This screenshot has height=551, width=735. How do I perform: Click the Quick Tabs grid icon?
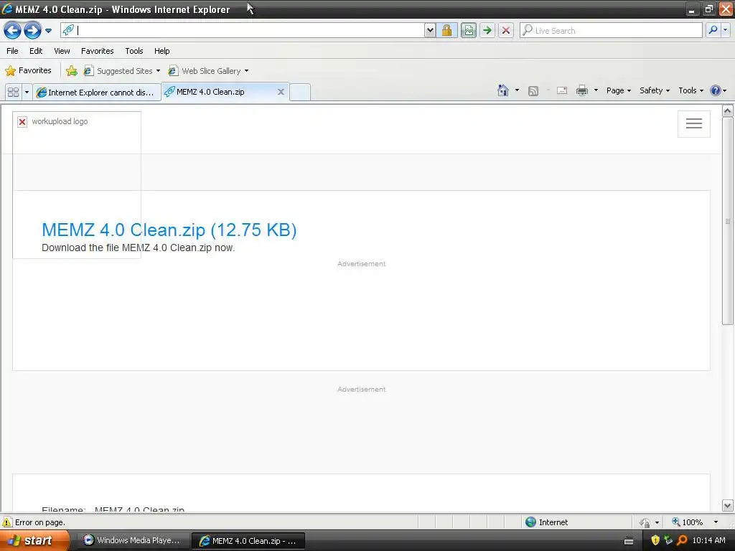13,92
